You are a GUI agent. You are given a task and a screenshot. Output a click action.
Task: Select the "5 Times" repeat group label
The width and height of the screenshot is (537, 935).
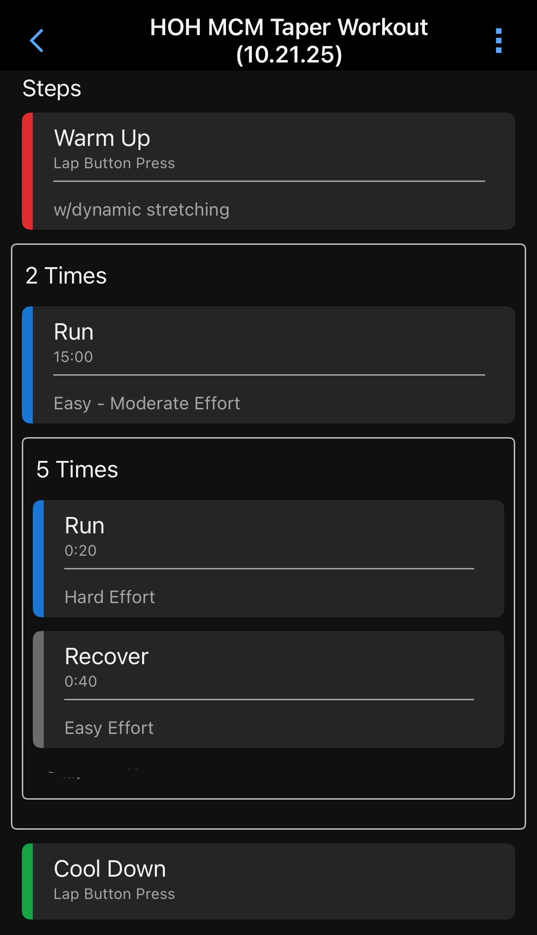pyautogui.click(x=77, y=470)
